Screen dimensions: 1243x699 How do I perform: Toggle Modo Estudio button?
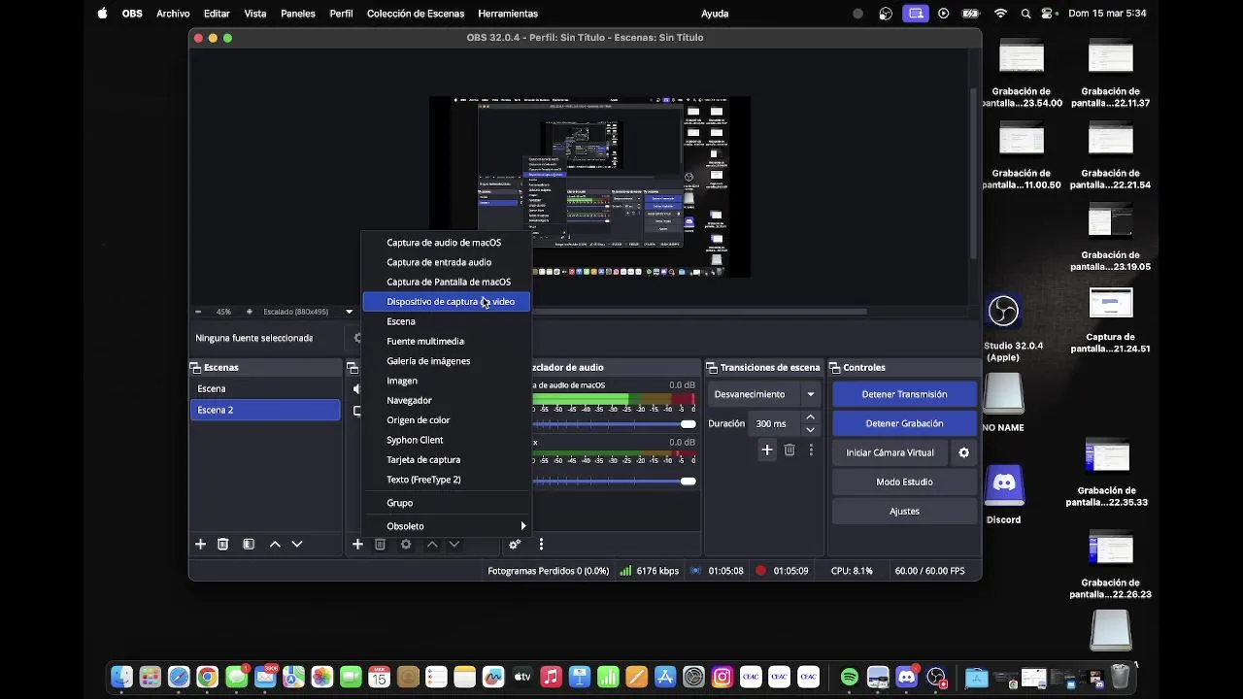click(x=904, y=482)
